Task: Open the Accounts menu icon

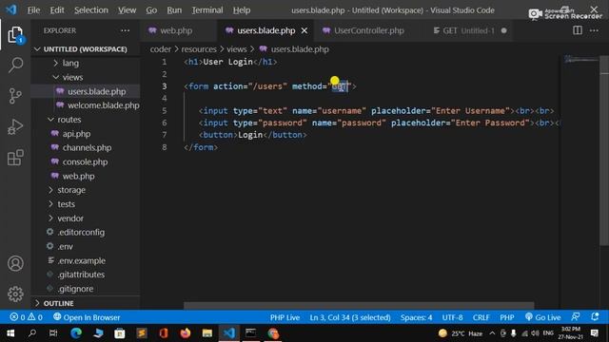Action: click(15, 263)
